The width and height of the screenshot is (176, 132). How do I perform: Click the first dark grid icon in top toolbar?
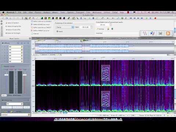[x=42, y=18]
